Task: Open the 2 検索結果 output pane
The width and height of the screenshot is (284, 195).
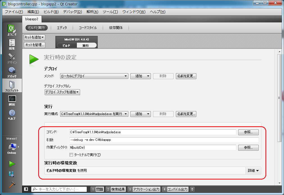Action: [115, 189]
